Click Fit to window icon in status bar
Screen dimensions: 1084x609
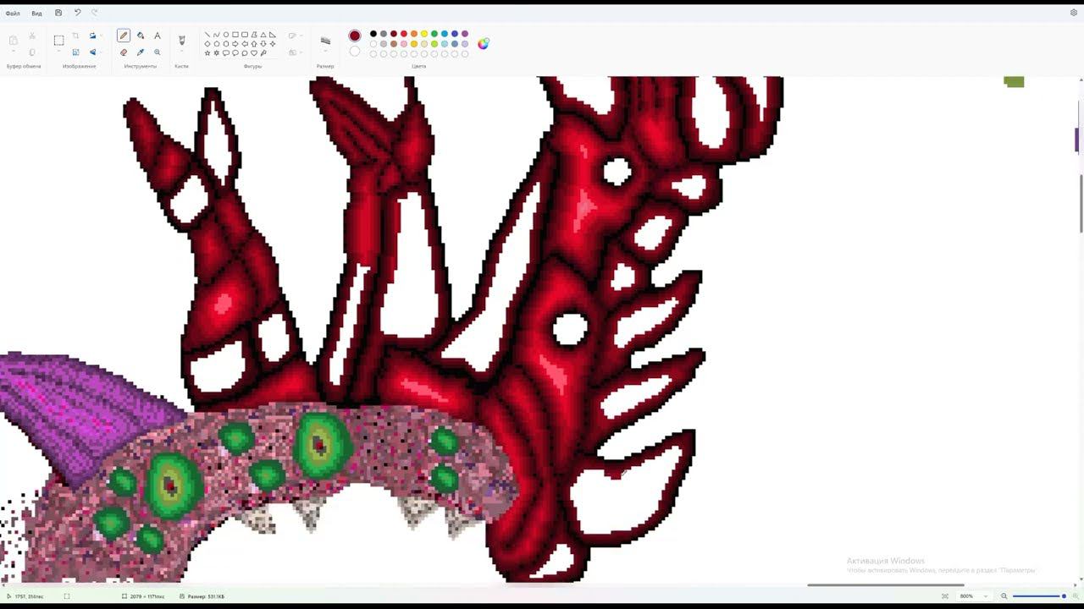pyautogui.click(x=945, y=596)
